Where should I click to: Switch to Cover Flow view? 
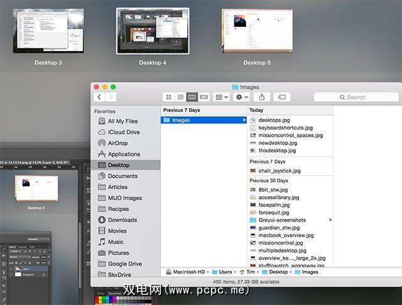[x=204, y=97]
